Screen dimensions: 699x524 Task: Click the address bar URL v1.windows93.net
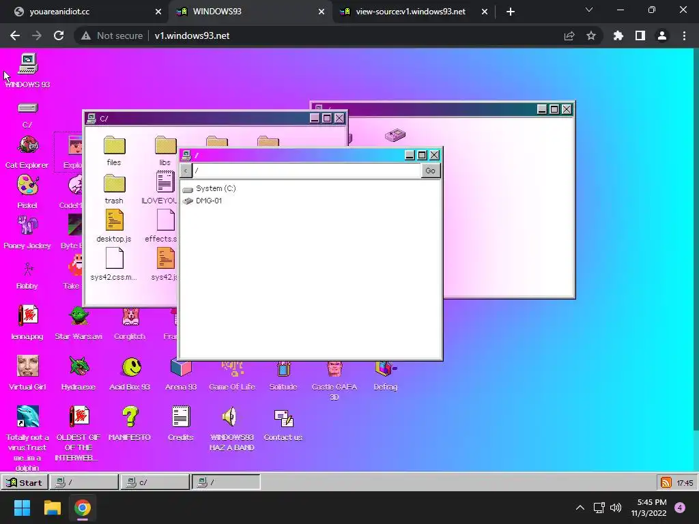192,35
